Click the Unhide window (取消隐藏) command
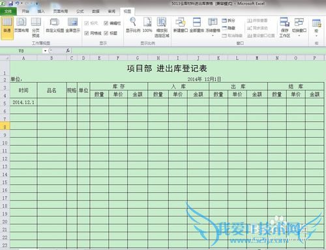326x250 pixels. pyautogui.click(x=232, y=36)
